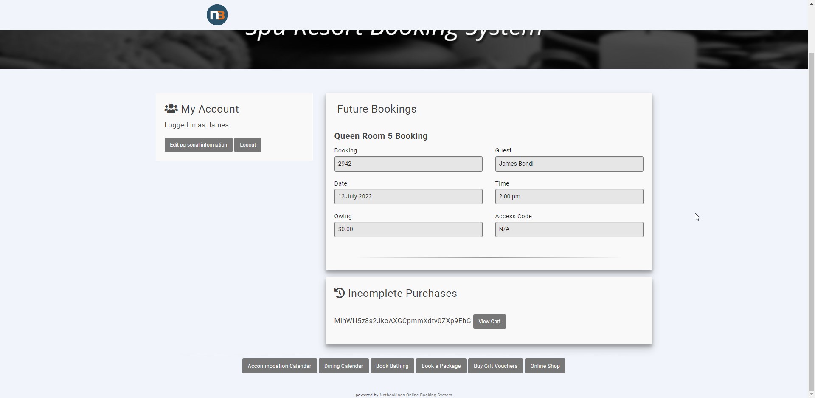Open the Accommodation Calendar
Image resolution: width=815 pixels, height=398 pixels.
click(279, 366)
